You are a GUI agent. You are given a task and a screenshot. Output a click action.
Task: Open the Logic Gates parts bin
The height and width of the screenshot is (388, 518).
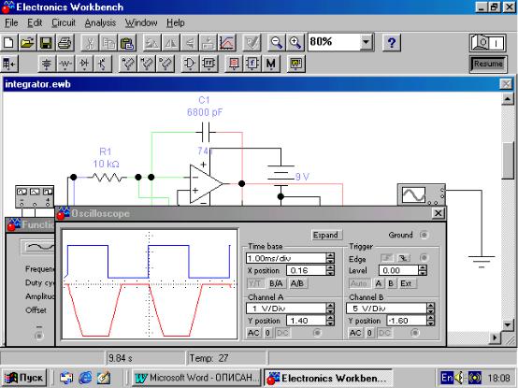pos(190,64)
